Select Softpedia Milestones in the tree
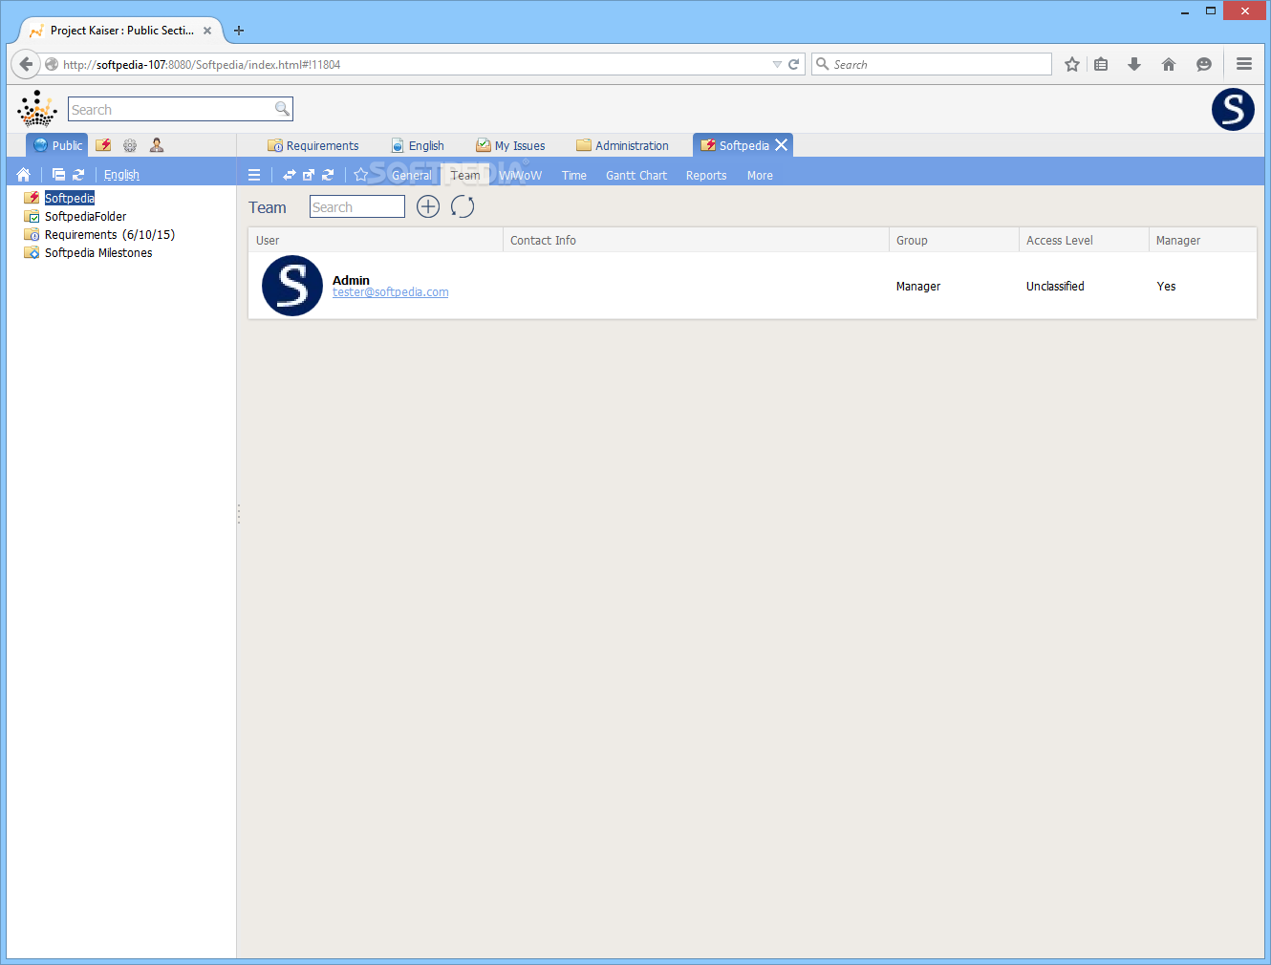Image resolution: width=1271 pixels, height=965 pixels. 98,252
